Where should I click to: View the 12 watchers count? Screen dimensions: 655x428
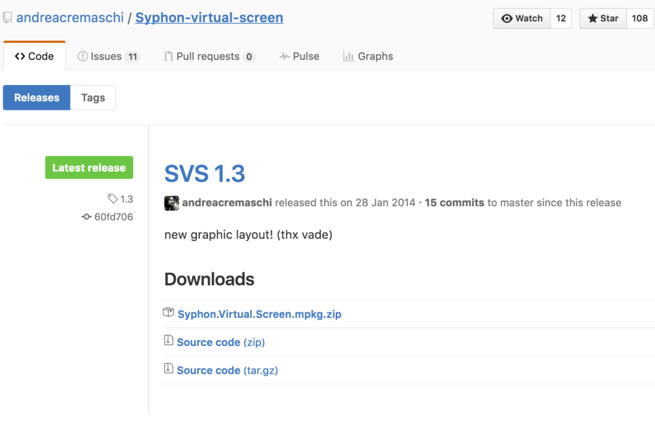click(x=561, y=19)
